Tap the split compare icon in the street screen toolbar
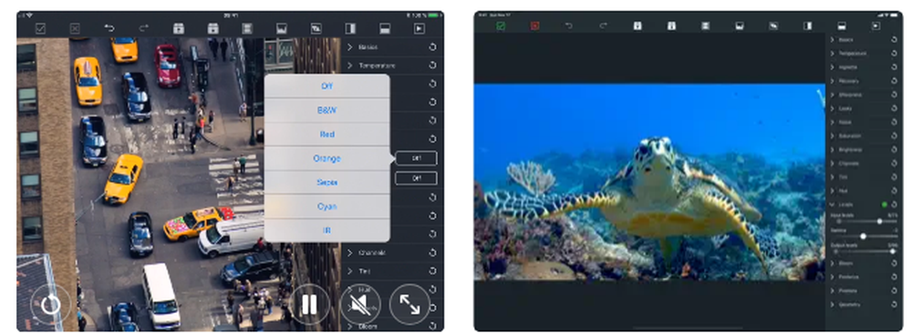Image resolution: width=912 pixels, height=333 pixels. (x=350, y=28)
